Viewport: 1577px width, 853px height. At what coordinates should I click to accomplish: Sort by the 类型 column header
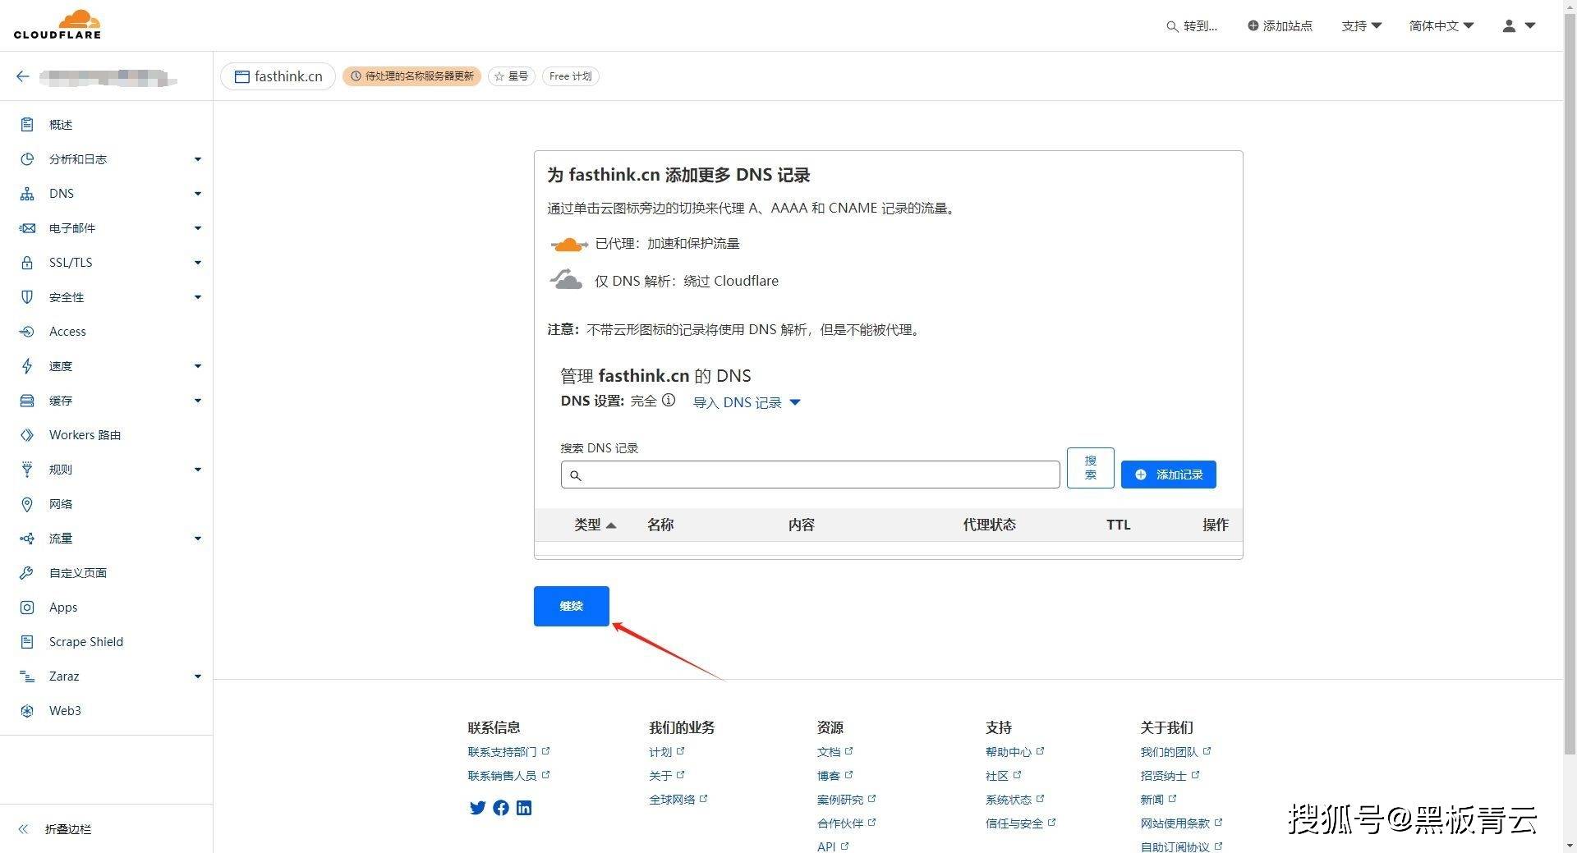coord(595,525)
